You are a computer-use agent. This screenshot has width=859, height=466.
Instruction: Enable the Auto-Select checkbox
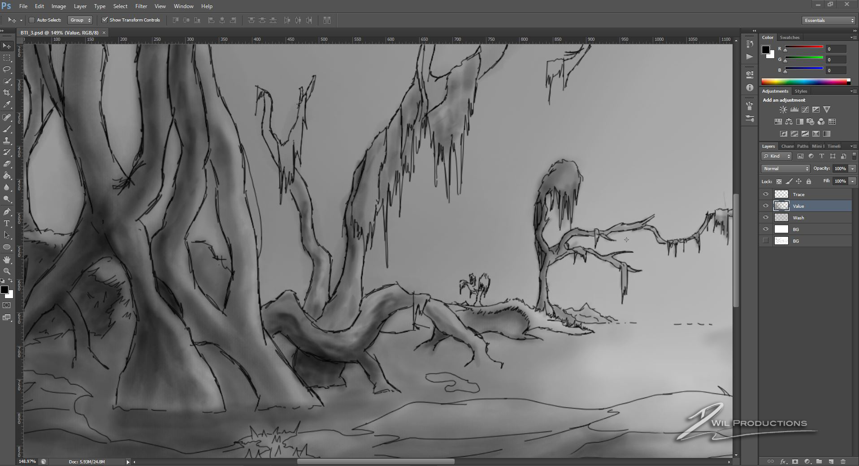[32, 20]
